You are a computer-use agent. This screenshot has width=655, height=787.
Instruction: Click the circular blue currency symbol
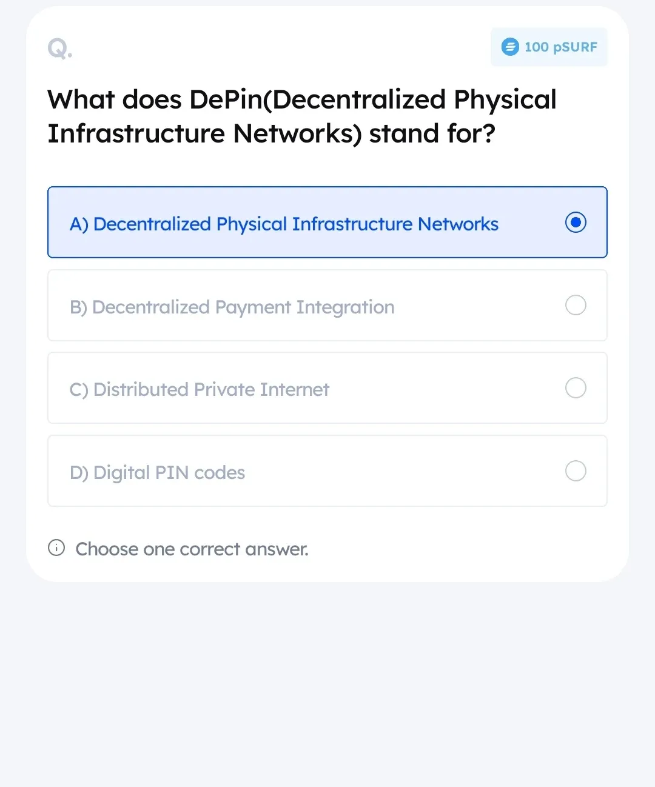click(x=510, y=47)
